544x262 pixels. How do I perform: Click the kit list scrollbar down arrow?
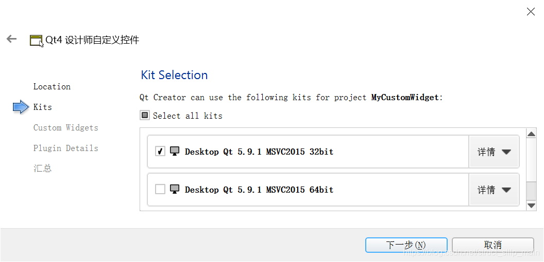pos(532,205)
